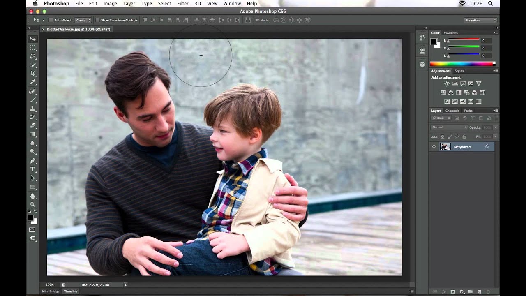Open the Layers panel flyout menu

pos(496,111)
